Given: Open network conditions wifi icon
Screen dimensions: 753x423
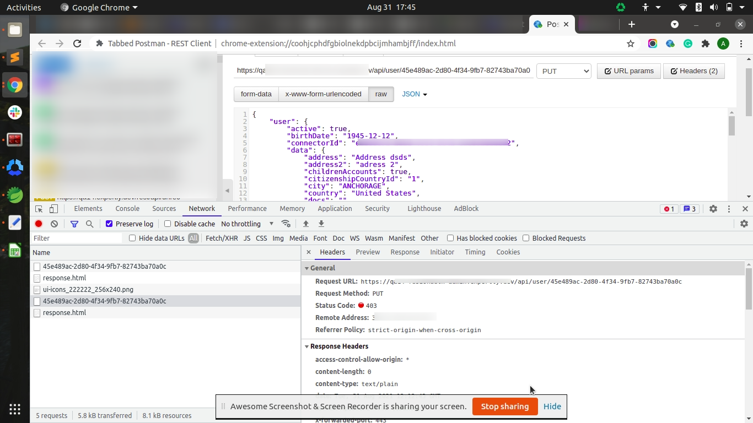Looking at the screenshot, I should coord(286,224).
